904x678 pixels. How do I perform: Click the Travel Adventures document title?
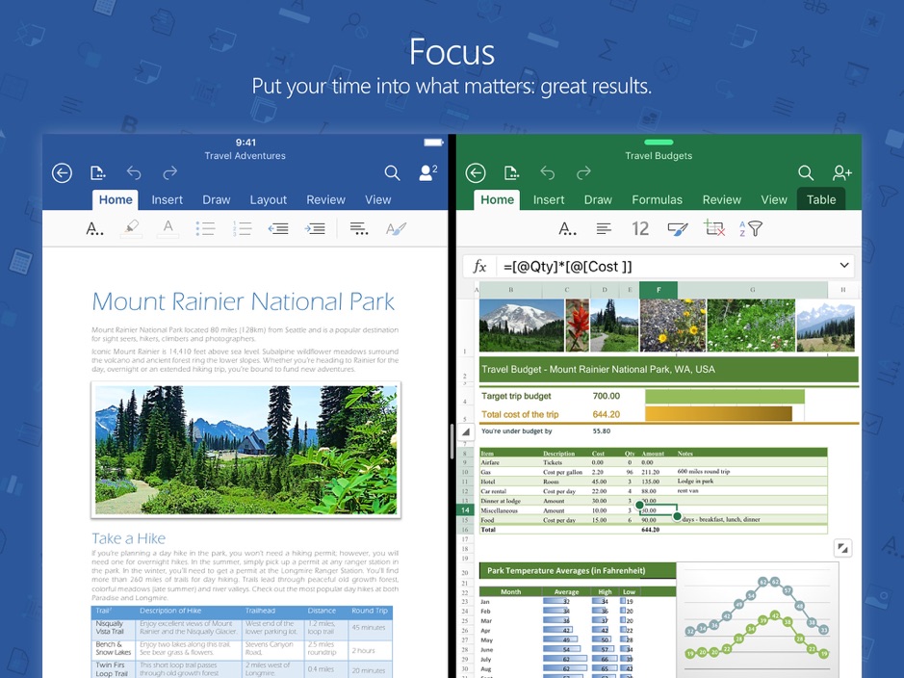245,156
